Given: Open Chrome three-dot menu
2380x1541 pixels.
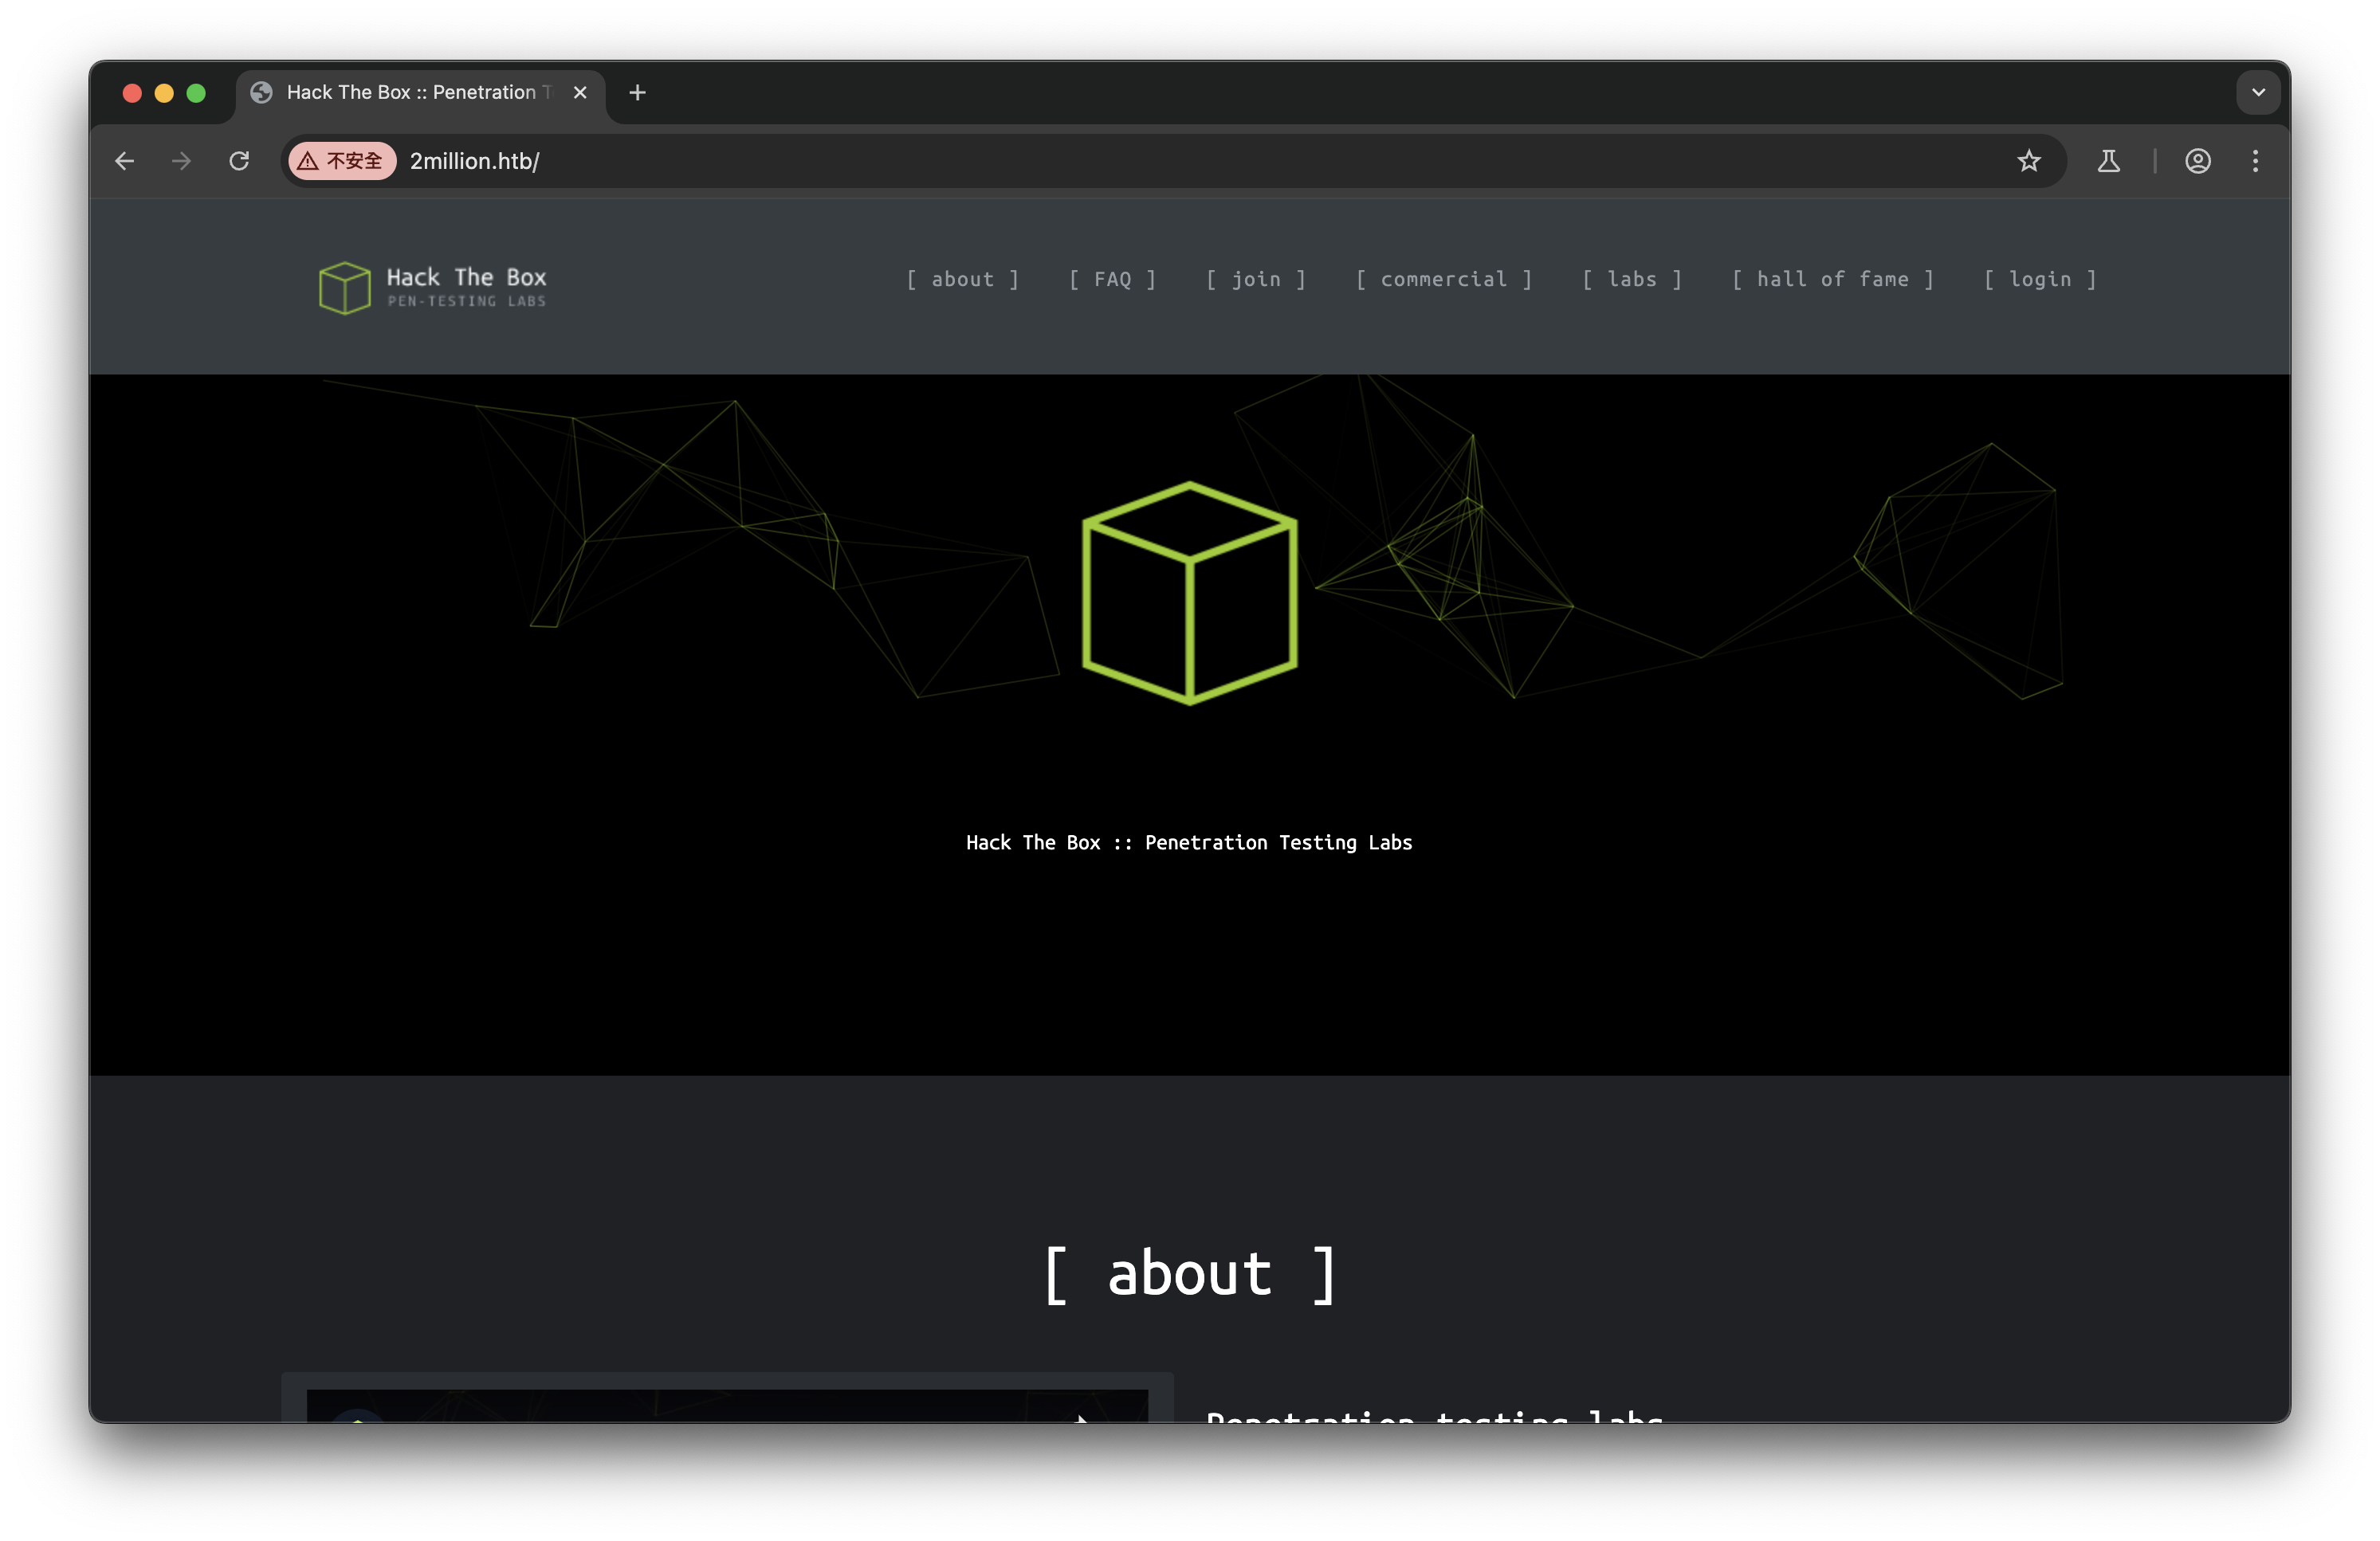Looking at the screenshot, I should pyautogui.click(x=2255, y=161).
